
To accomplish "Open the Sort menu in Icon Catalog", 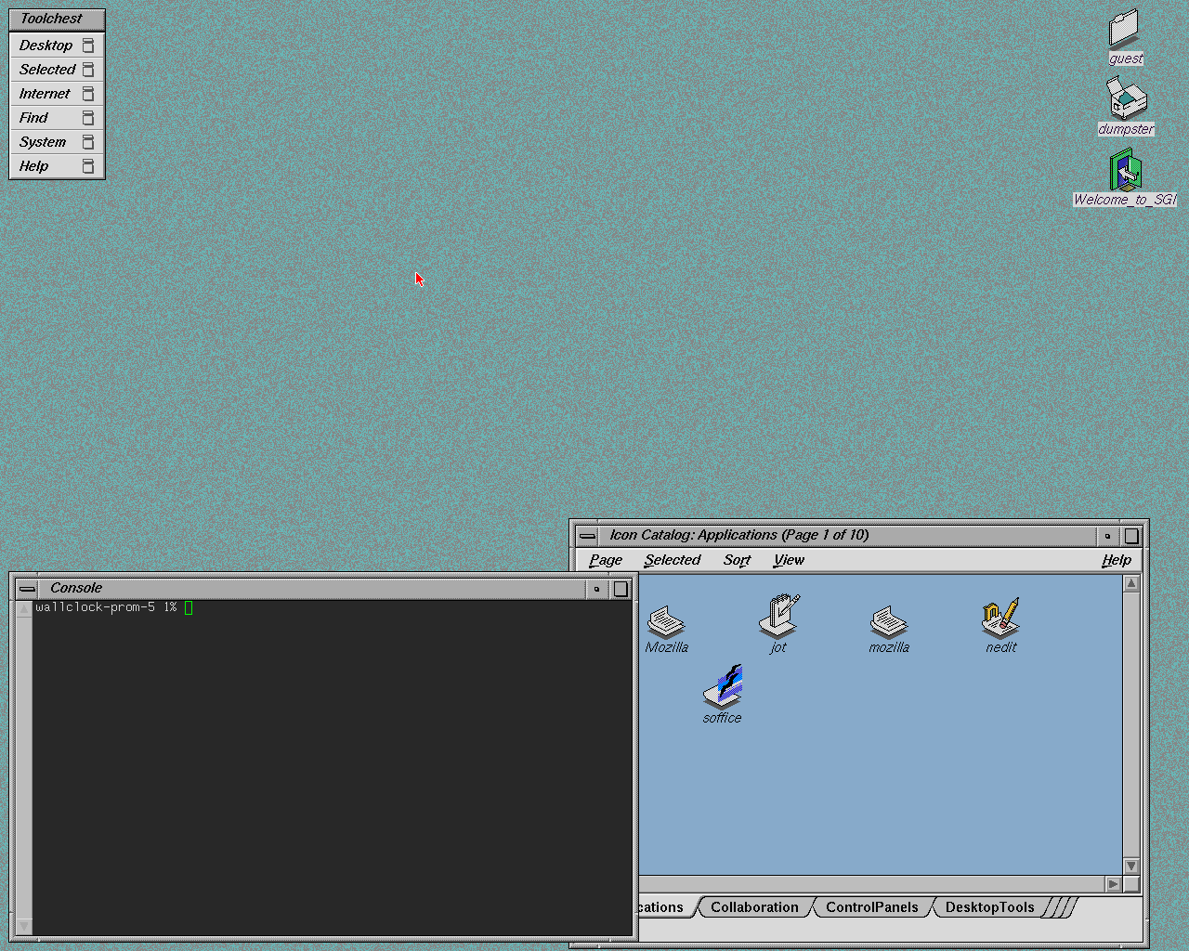I will (737, 560).
